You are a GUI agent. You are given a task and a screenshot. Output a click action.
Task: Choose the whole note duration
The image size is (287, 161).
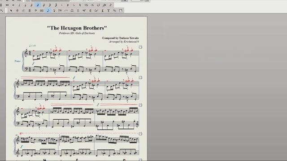click(13, 5)
